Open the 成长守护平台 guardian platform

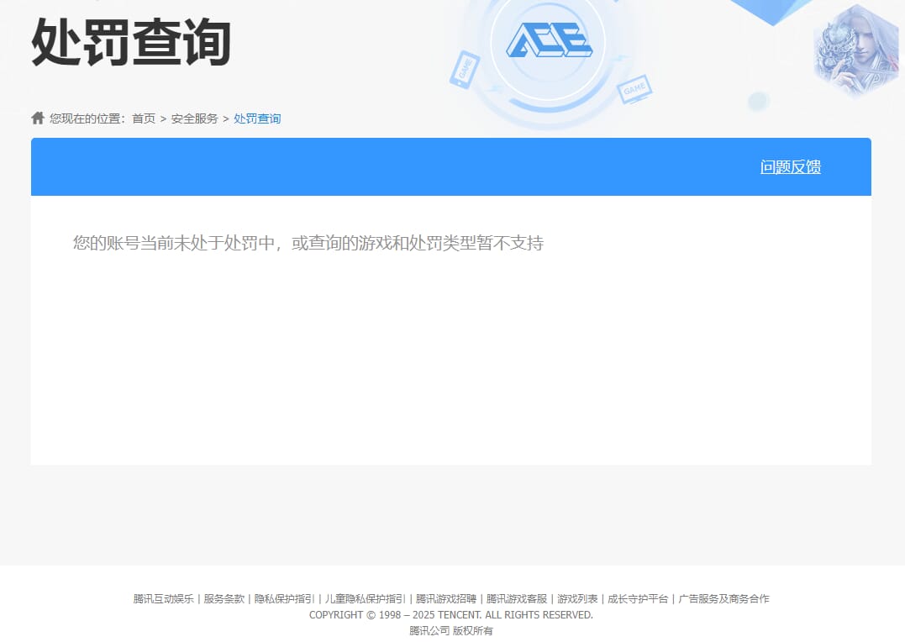[637, 598]
